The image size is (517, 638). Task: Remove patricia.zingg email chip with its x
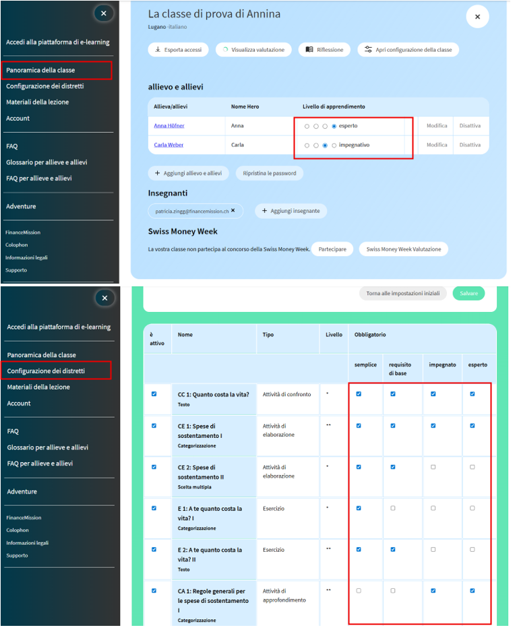pyautogui.click(x=233, y=211)
